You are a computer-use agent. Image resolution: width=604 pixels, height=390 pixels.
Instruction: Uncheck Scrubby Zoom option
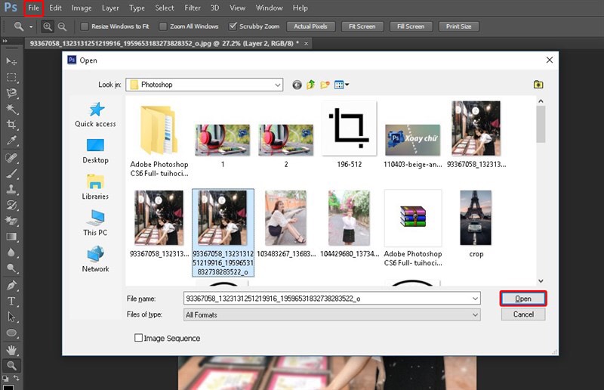(233, 26)
